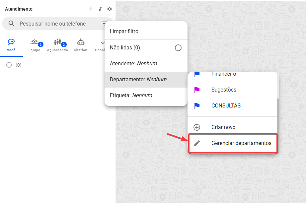Expand the Departamento: Nenhum filter

146,80
